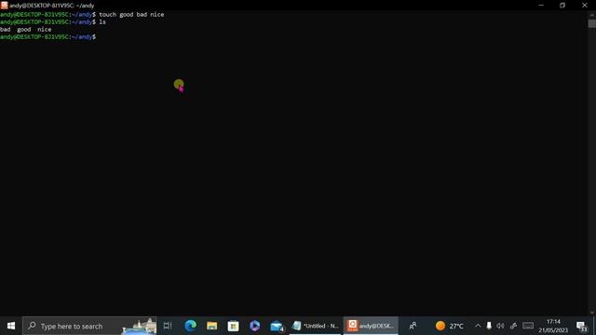Open the Windows Start menu
The width and height of the screenshot is (596, 335).
(11, 326)
